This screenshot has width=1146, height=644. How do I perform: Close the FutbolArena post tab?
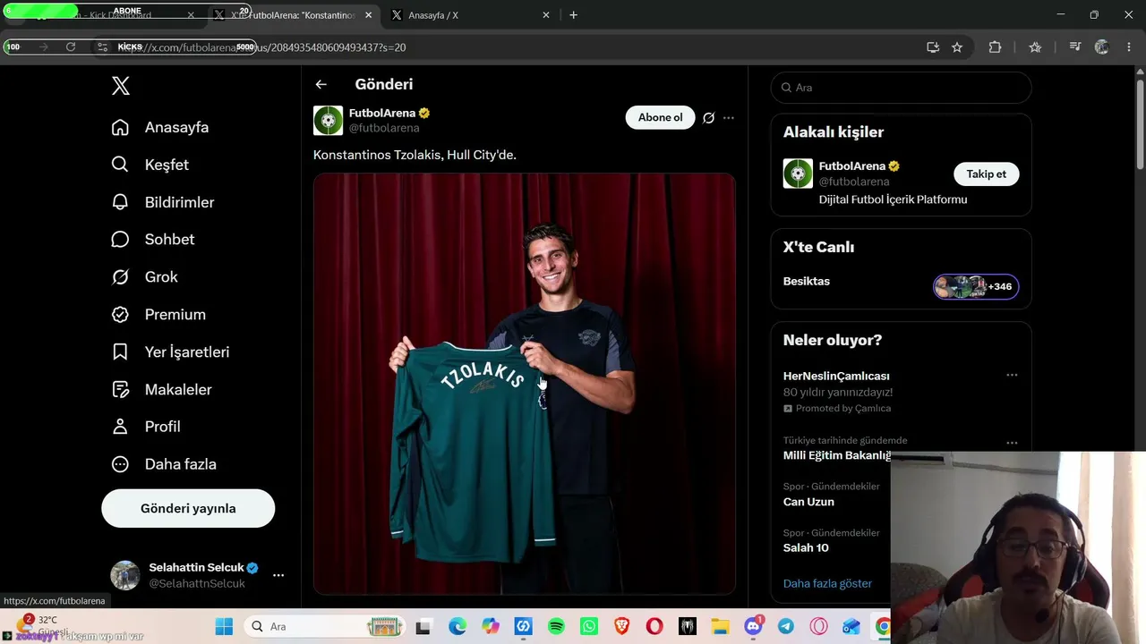368,15
